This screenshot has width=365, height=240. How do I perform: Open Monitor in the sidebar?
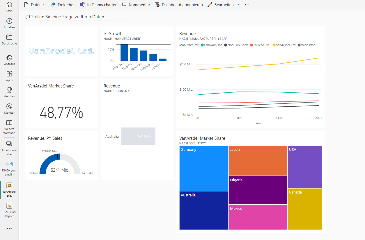tap(9, 109)
